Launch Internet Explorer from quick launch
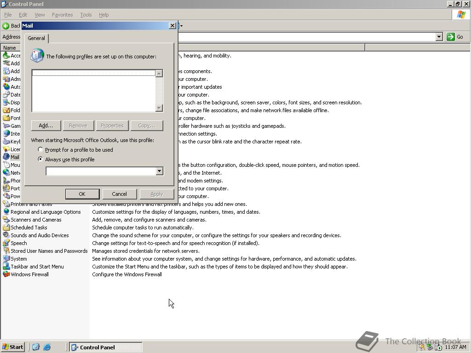471x353 pixels. point(47,347)
